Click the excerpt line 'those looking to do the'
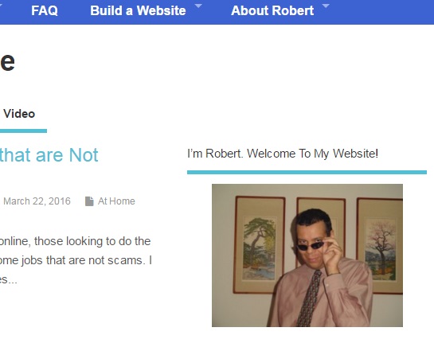The image size is (434, 347). pos(92,241)
